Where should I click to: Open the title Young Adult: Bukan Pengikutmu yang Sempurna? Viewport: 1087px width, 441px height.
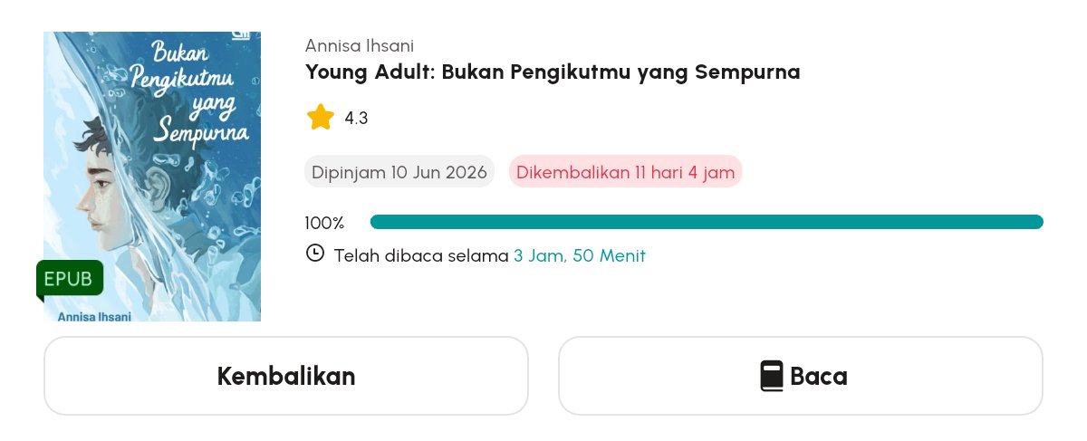pyautogui.click(x=553, y=72)
